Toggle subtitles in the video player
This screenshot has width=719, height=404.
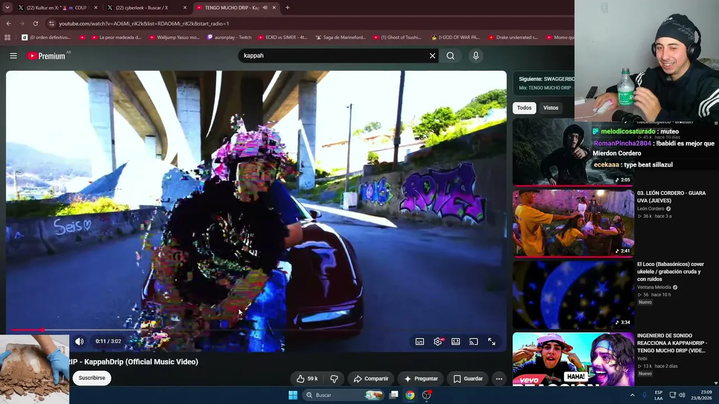(x=420, y=341)
